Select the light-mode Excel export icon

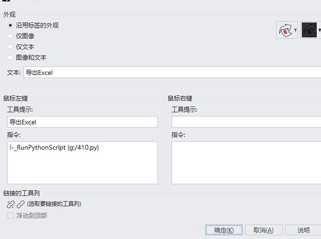285,30
